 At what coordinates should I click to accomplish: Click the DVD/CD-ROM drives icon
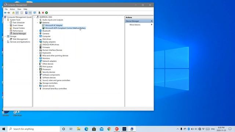click(40, 45)
